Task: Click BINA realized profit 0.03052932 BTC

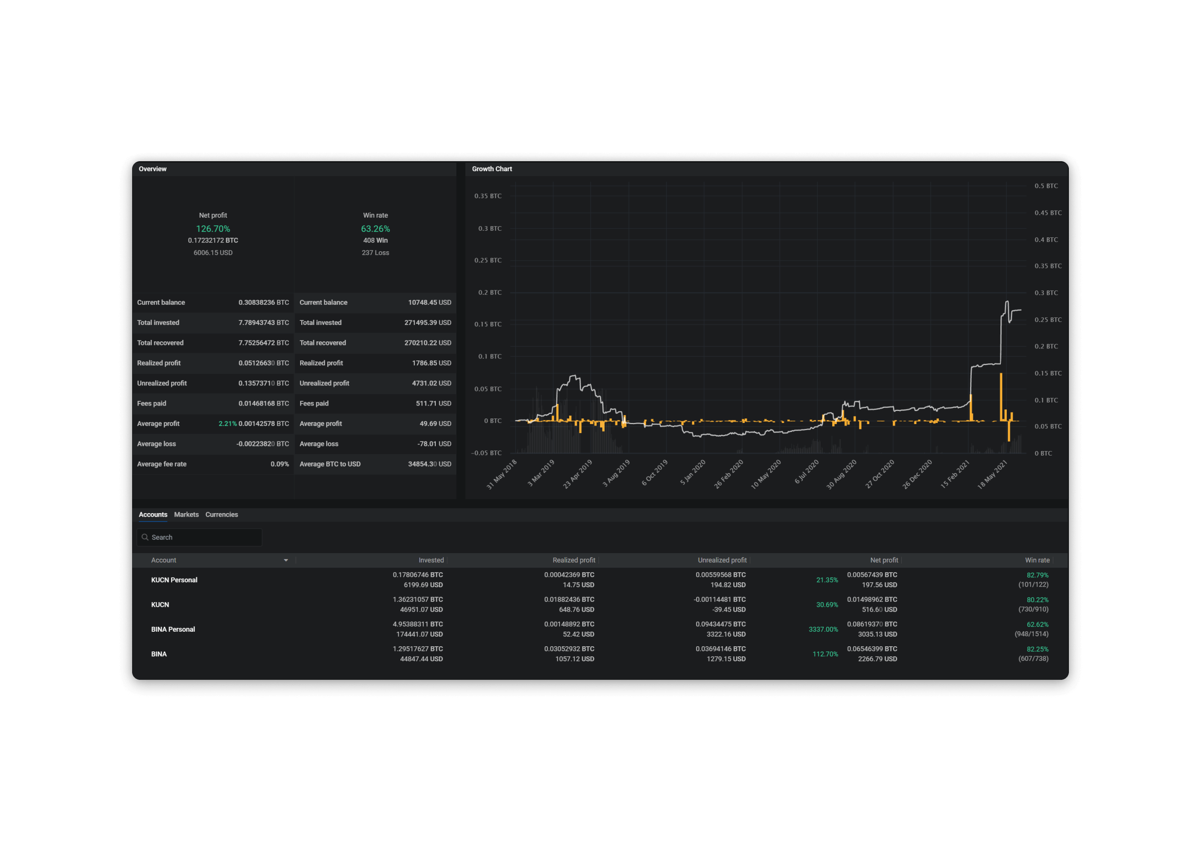Action: tap(569, 648)
